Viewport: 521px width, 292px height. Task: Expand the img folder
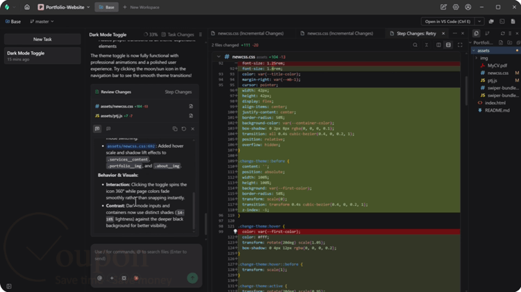click(477, 58)
